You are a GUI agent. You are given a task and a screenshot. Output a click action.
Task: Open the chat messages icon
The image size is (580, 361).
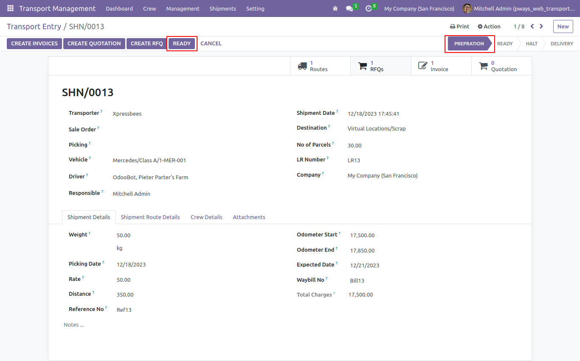pos(349,8)
